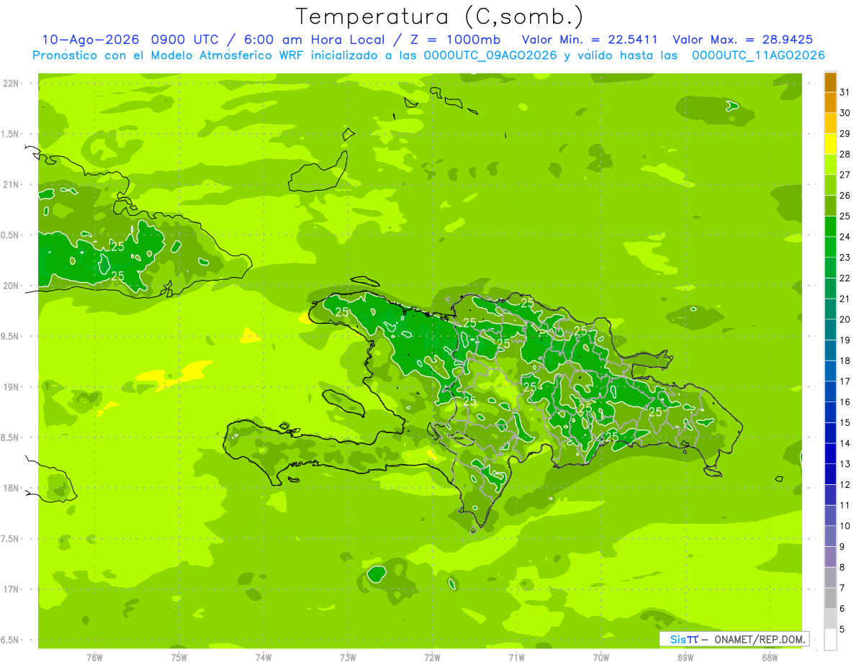Click the 76W longitude axis label
Viewport: 864px width, 667px height.
[x=94, y=658]
